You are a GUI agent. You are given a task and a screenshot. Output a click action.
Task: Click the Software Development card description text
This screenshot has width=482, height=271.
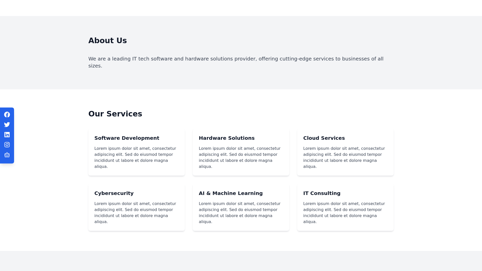[x=135, y=157]
